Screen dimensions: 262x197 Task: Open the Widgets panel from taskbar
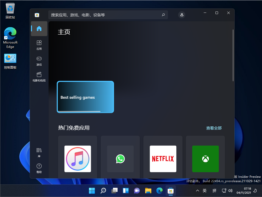click(x=126, y=191)
